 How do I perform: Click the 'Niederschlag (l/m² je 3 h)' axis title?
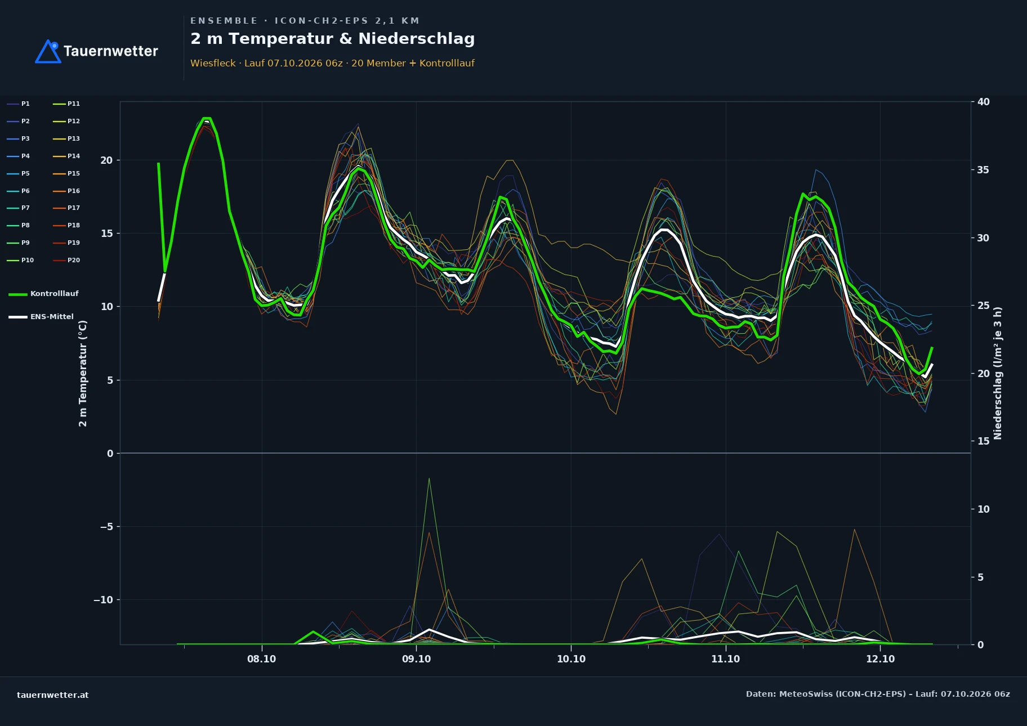click(x=998, y=373)
